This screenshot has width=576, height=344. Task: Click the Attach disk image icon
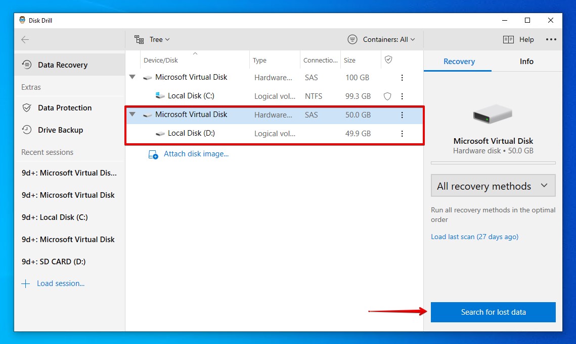[x=153, y=154]
